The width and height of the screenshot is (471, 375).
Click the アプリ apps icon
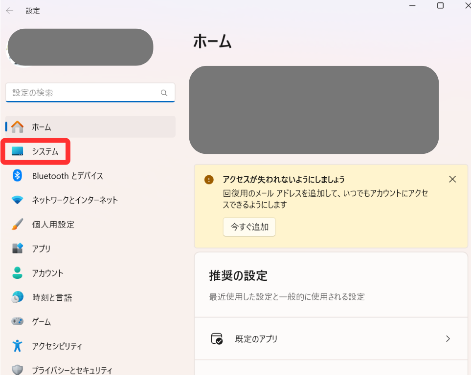pyautogui.click(x=17, y=249)
